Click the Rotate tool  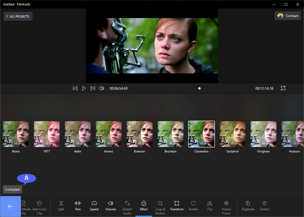[x=193, y=206]
